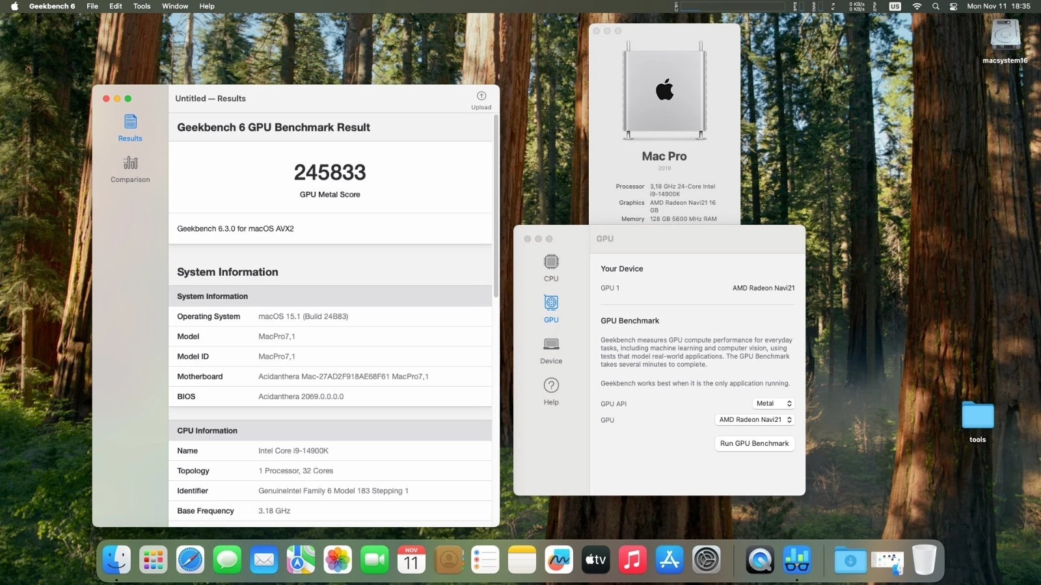Show Wi-Fi status menu

(x=917, y=6)
